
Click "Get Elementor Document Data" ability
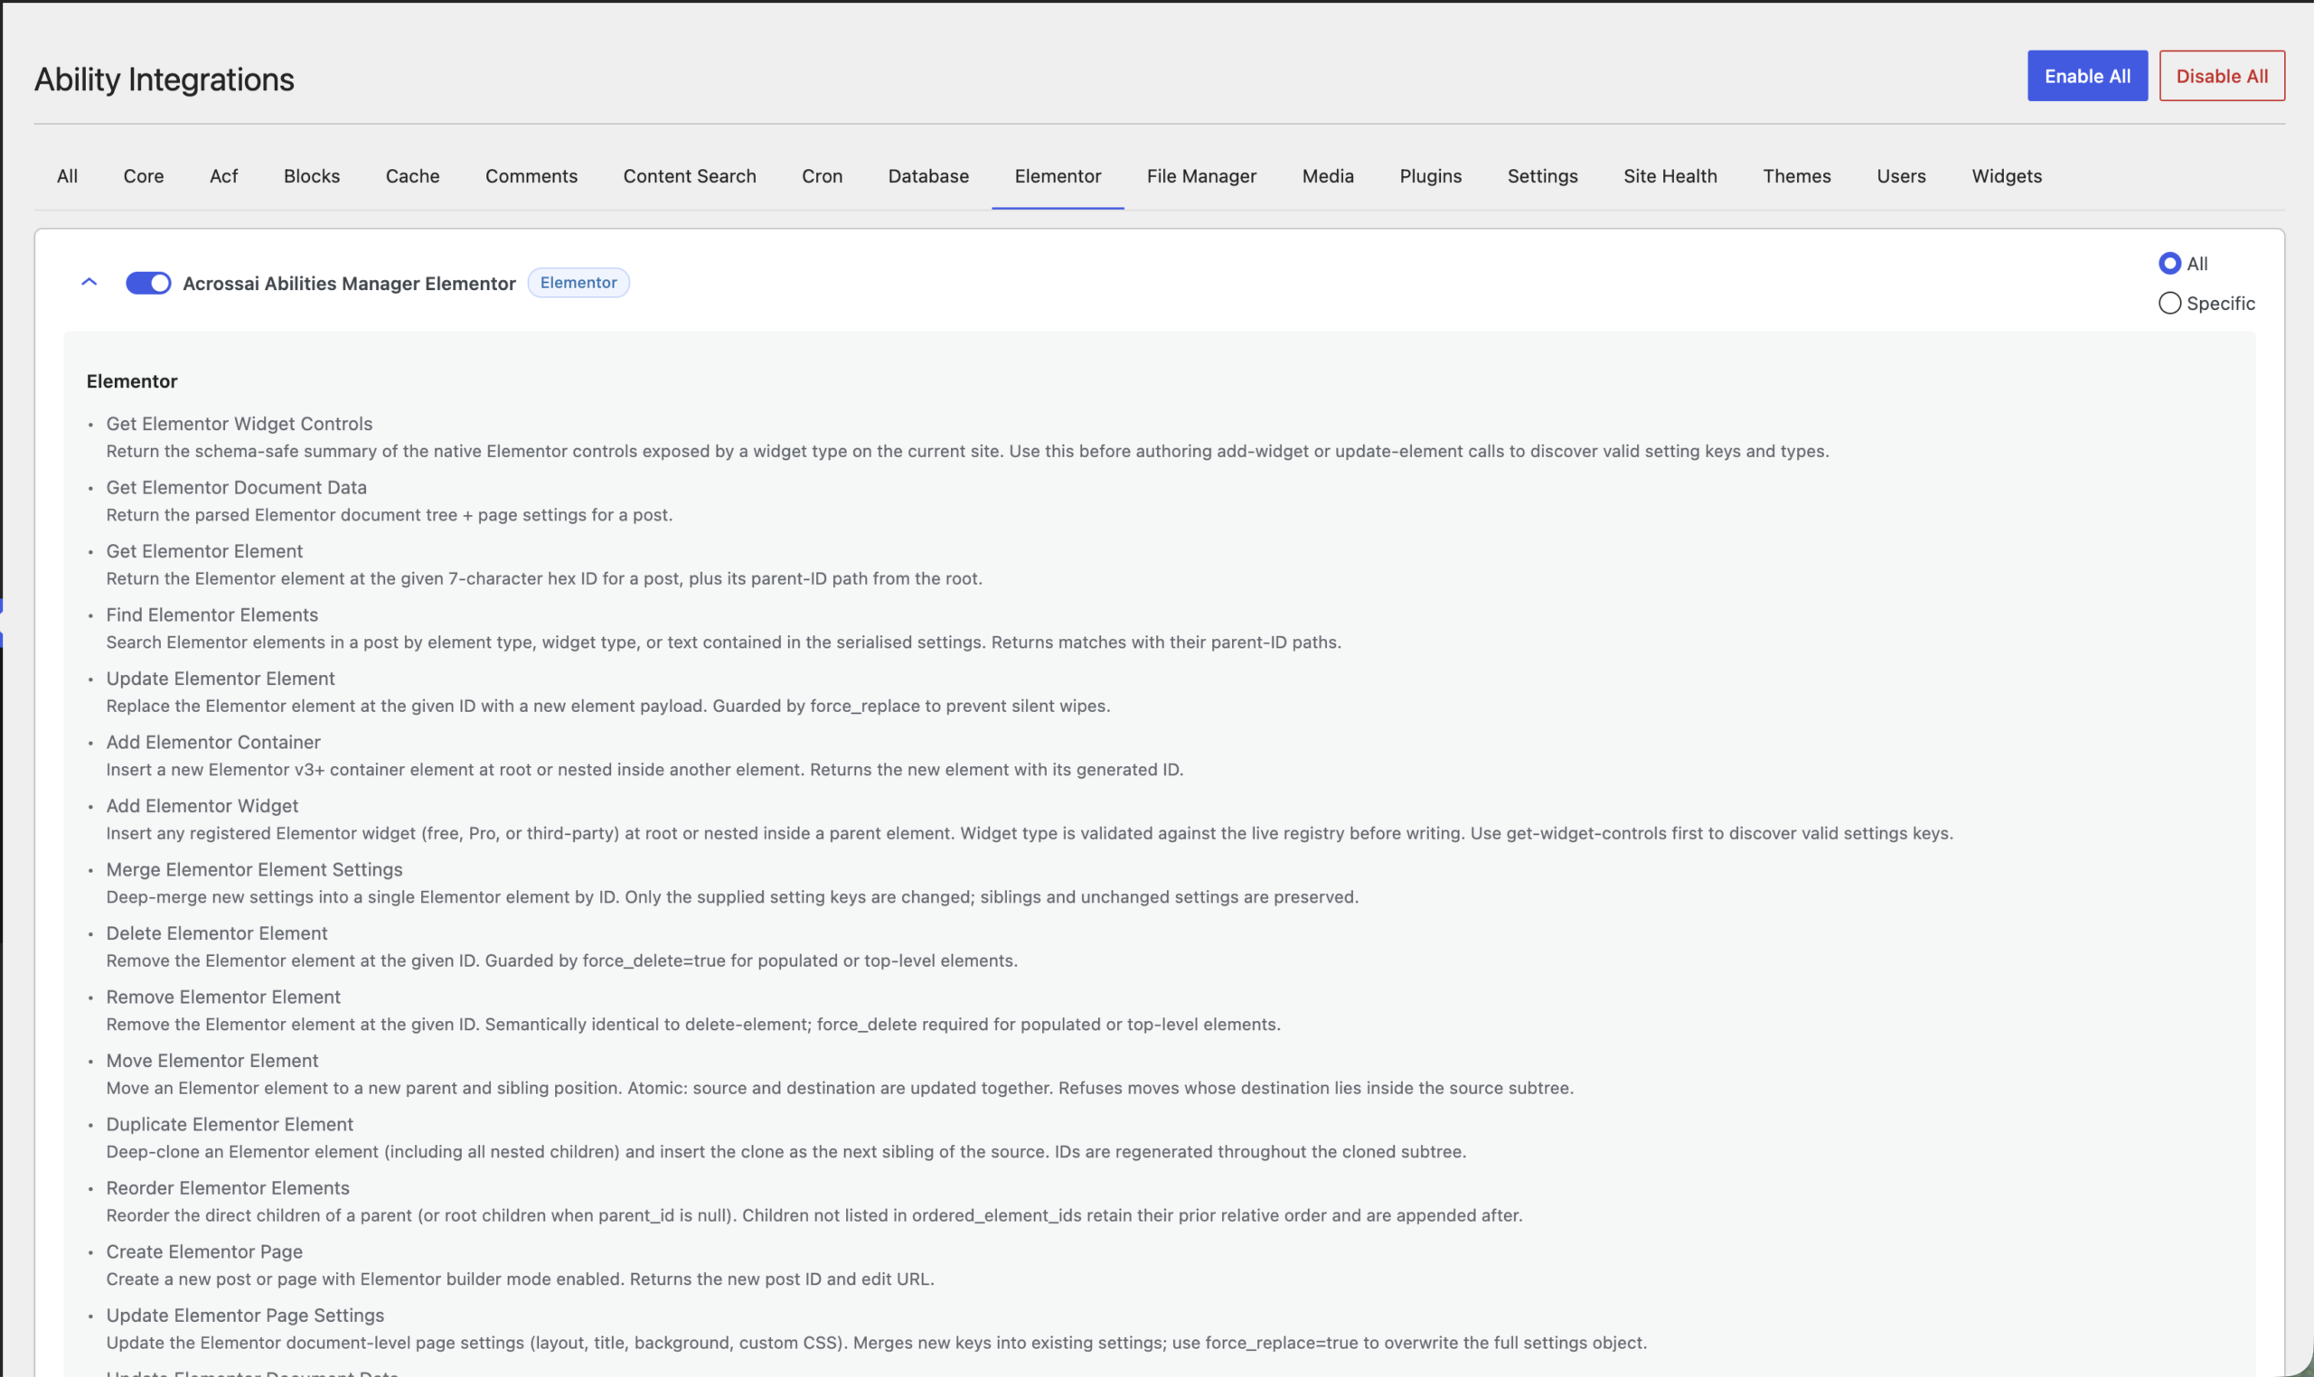coord(236,488)
